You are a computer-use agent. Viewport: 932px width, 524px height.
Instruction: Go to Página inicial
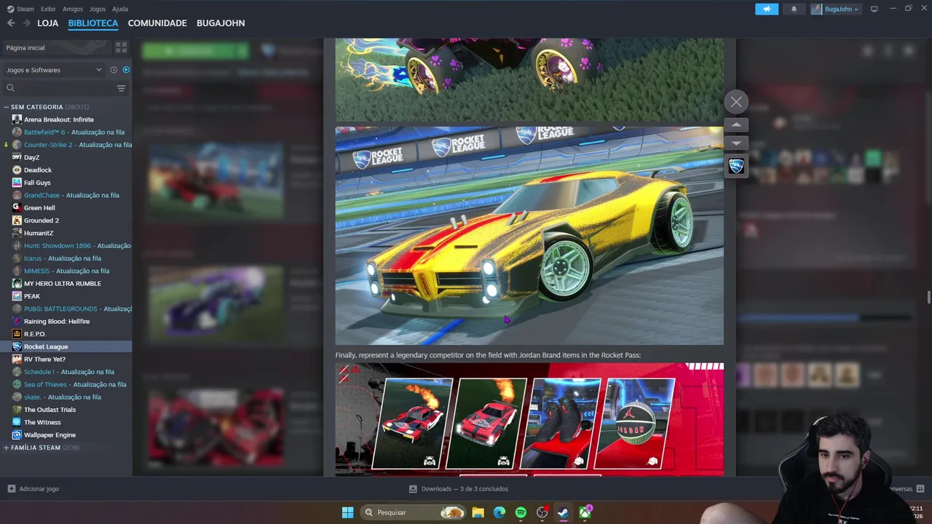[x=56, y=47]
